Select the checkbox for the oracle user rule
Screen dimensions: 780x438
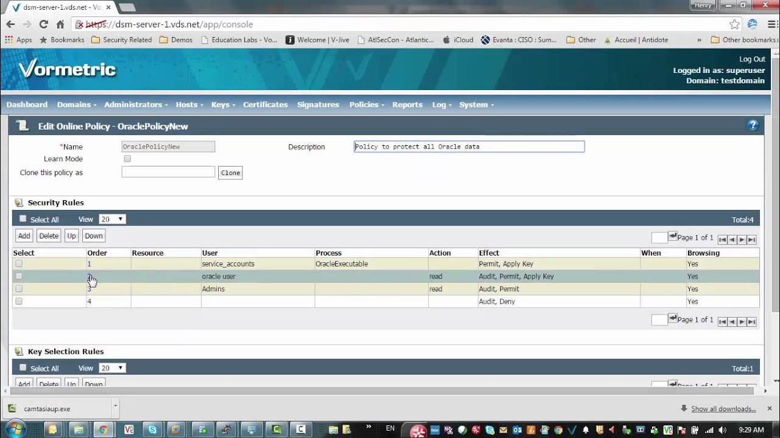pyautogui.click(x=19, y=276)
